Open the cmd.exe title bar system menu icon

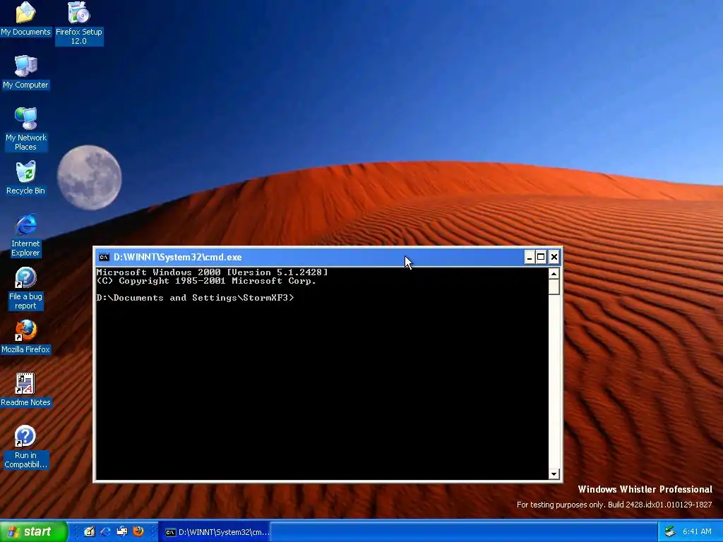[104, 257]
